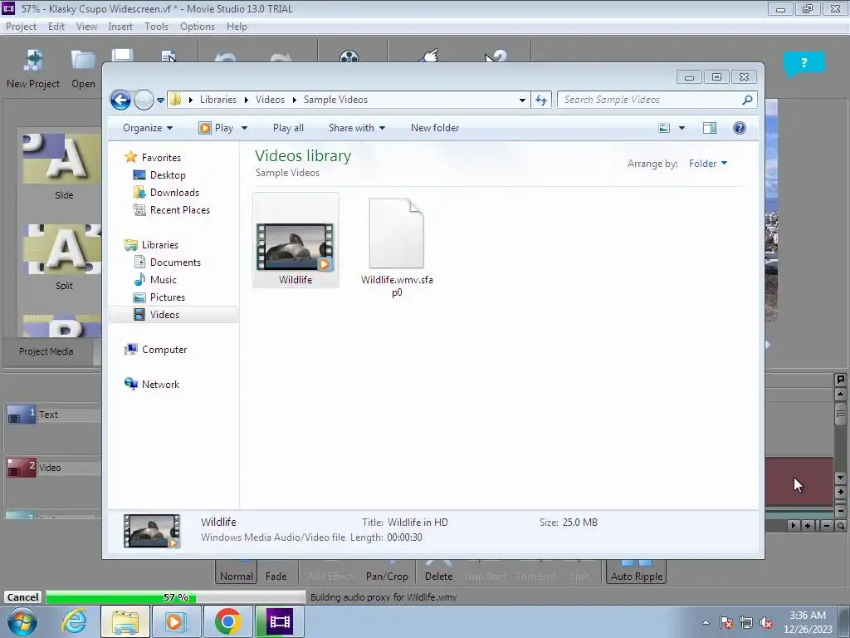850x638 pixels.
Task: Click the forward arrow in Explorer
Action: (x=144, y=100)
